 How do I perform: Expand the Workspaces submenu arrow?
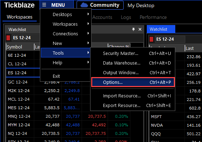pos(88,24)
